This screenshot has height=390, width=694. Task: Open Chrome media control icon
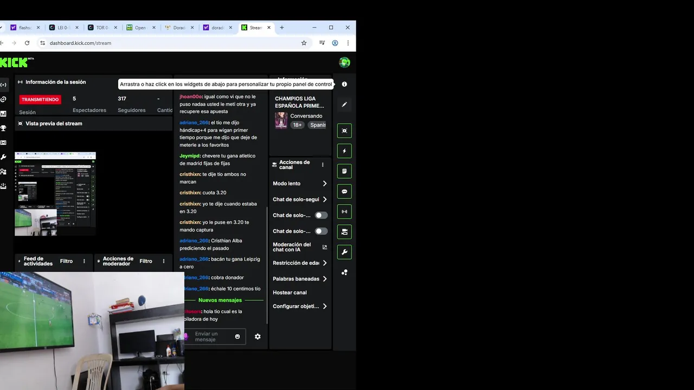[322, 43]
